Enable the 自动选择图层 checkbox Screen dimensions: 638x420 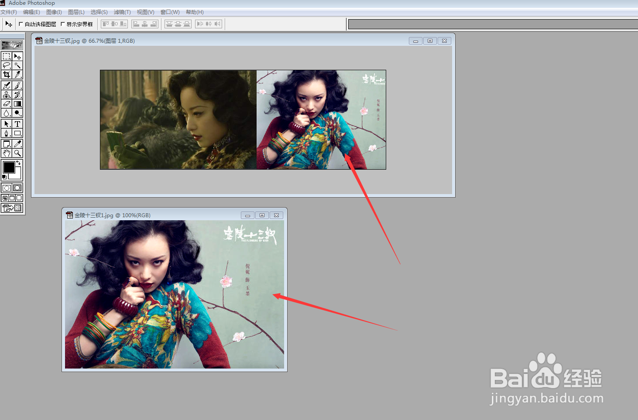click(x=21, y=24)
